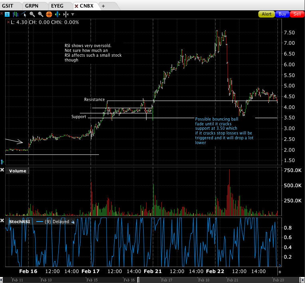Click the 7.50 price axis label
Screen dimensions: 305x283
289,32
